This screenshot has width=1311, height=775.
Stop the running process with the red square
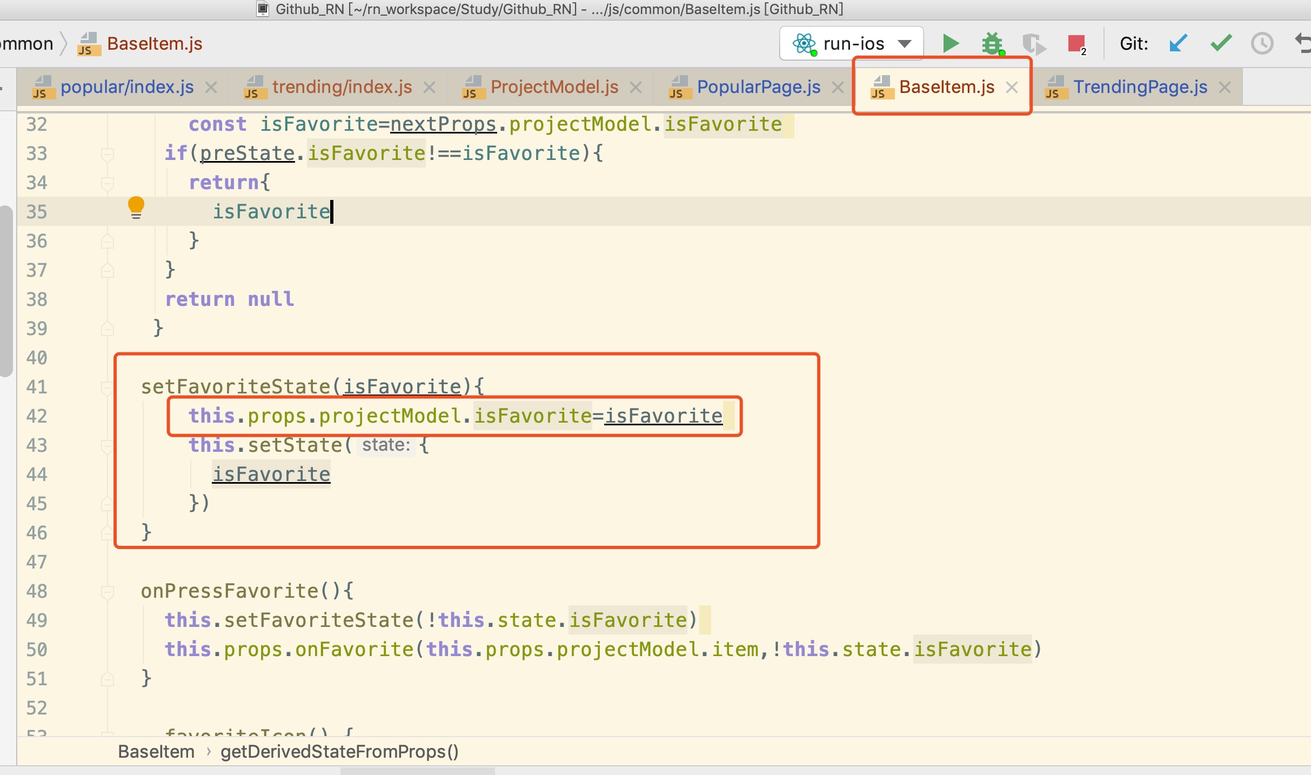(1076, 43)
